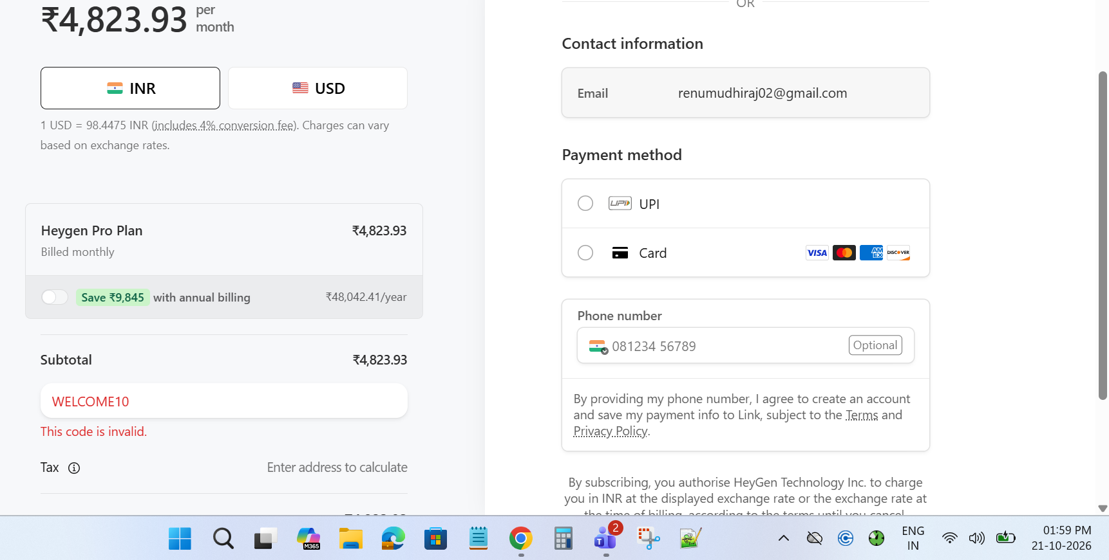The width and height of the screenshot is (1109, 560).
Task: Click the Tax info icon
Action: [x=74, y=468]
